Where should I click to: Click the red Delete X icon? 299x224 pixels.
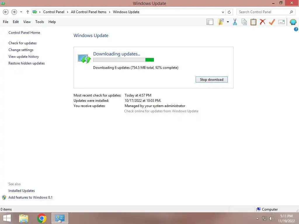click(x=263, y=22)
